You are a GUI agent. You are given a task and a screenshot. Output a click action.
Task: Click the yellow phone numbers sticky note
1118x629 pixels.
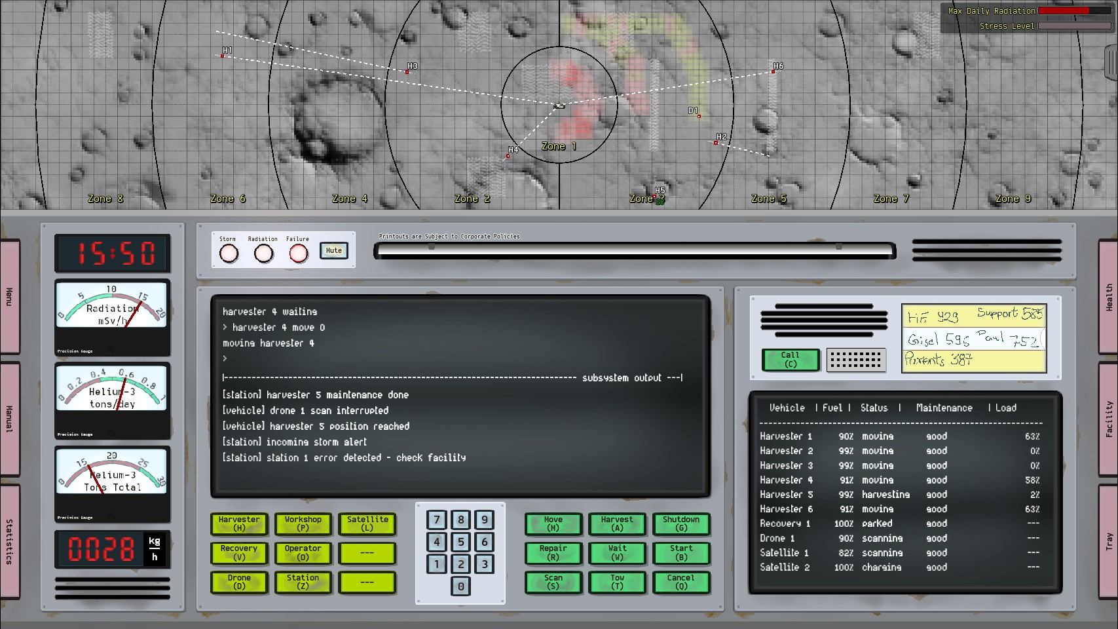pos(974,338)
